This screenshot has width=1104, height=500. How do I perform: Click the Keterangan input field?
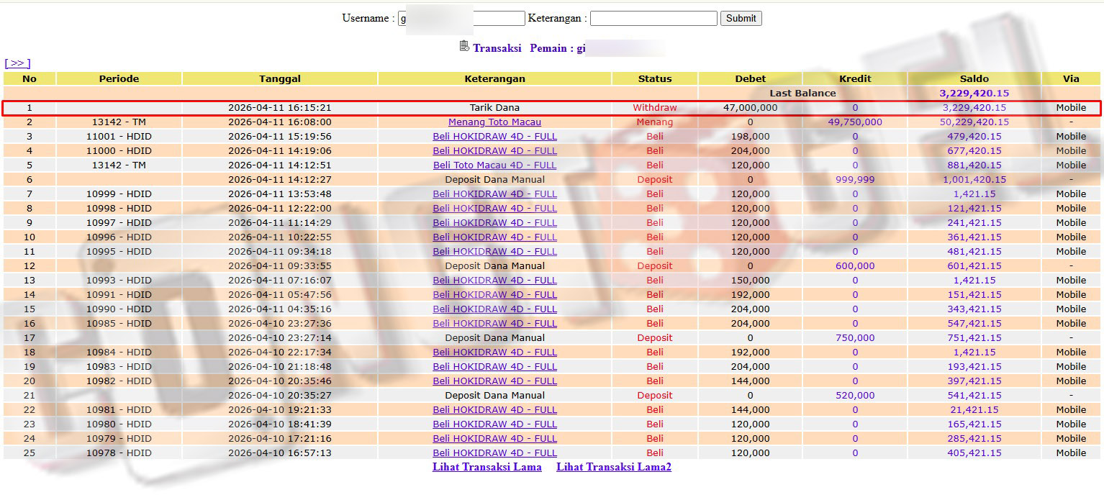[653, 19]
